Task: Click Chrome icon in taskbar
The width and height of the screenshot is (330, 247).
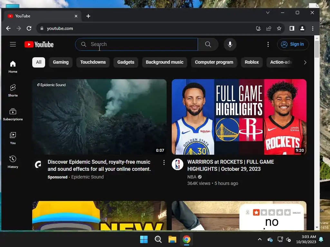Action: click(187, 239)
